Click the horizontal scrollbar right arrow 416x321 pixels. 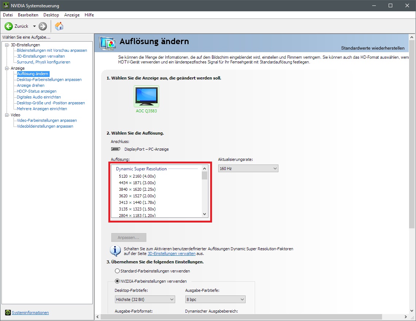coord(405,317)
